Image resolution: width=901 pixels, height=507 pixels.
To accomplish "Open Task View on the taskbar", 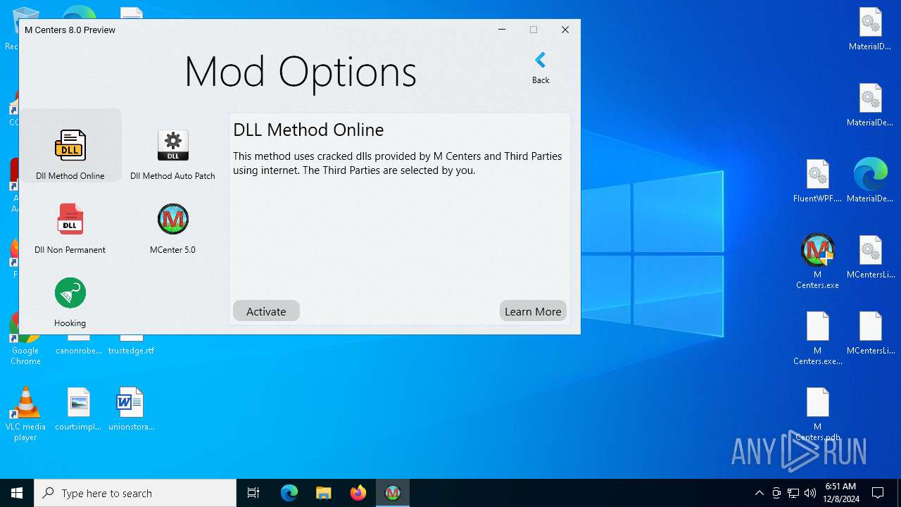I will click(253, 493).
